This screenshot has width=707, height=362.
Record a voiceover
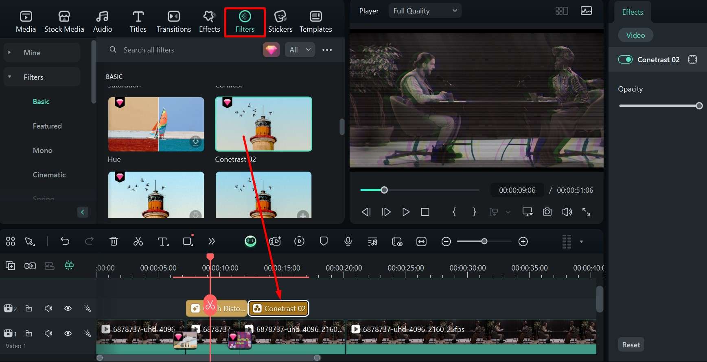(348, 241)
